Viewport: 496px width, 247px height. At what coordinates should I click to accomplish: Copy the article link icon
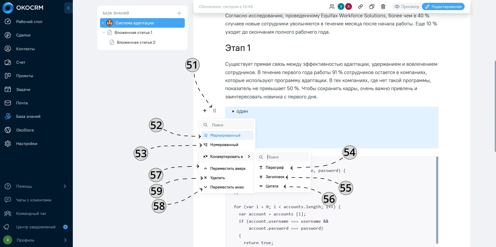tap(360, 7)
